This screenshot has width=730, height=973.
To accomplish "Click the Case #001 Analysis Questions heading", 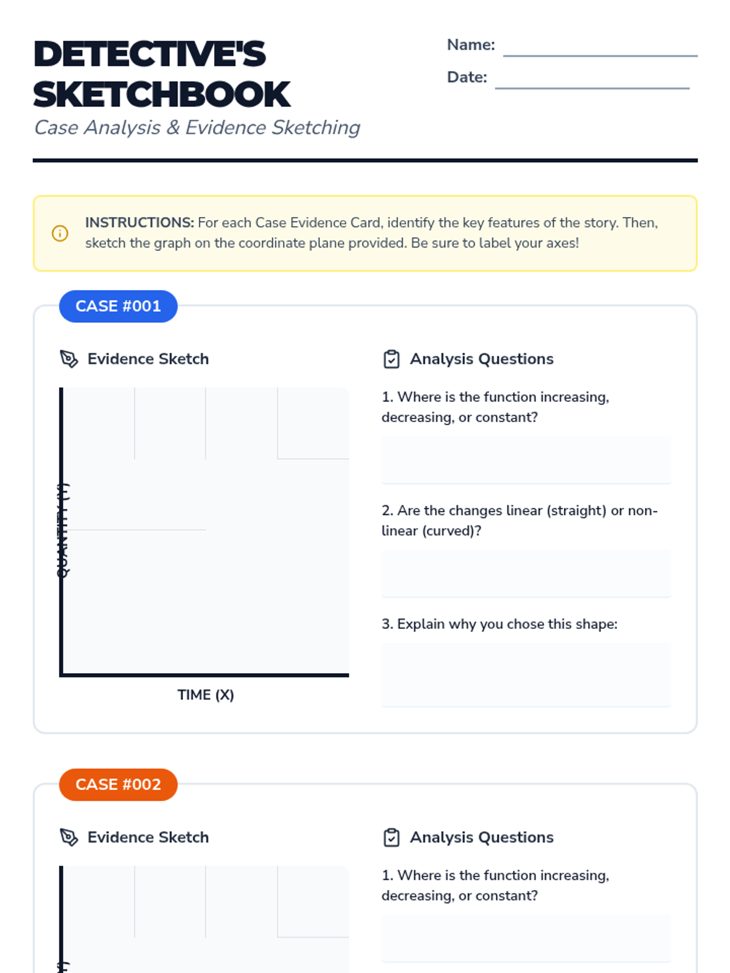I will 481,359.
